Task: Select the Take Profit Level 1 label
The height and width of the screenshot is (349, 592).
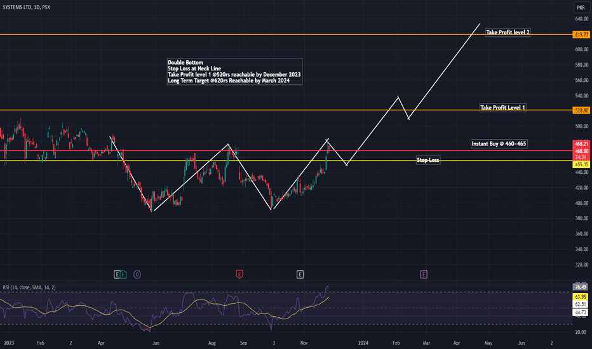Action: (502, 107)
